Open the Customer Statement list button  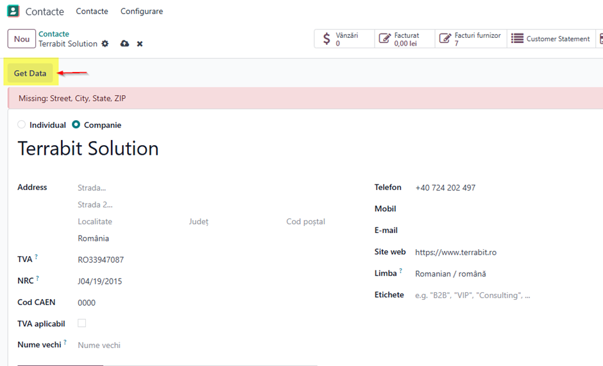click(x=550, y=39)
